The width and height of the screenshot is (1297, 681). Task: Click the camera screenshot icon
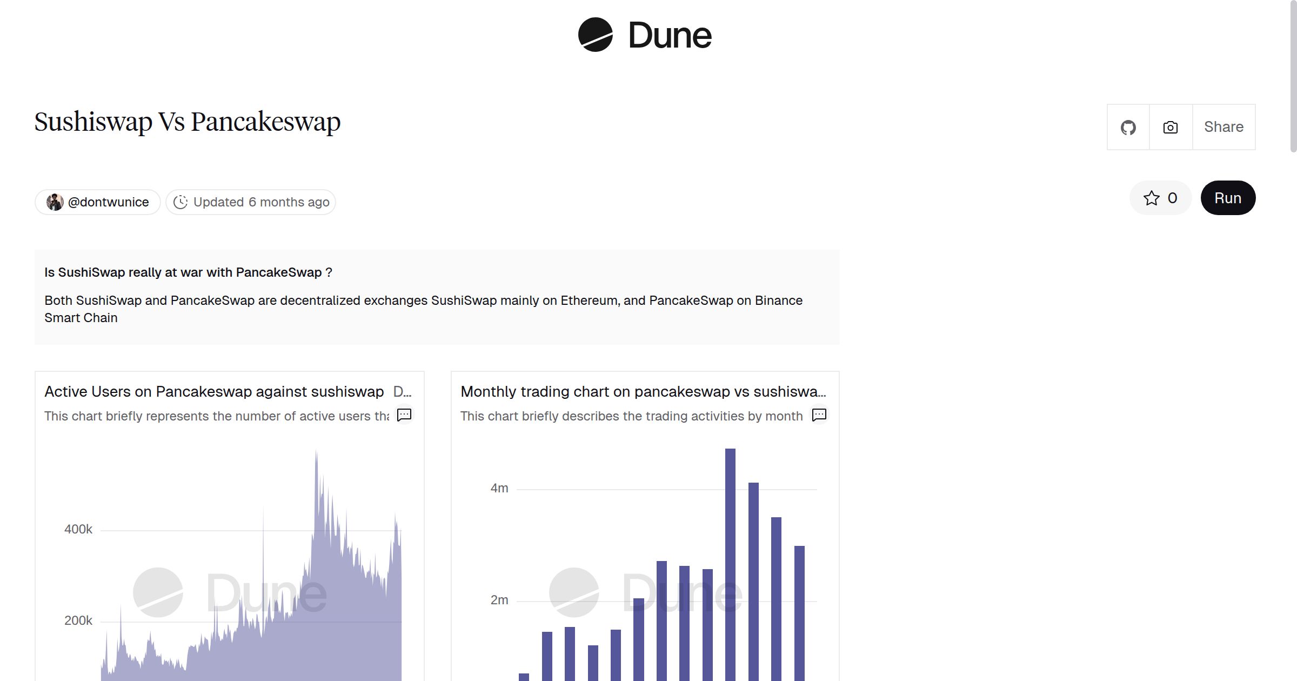tap(1170, 128)
